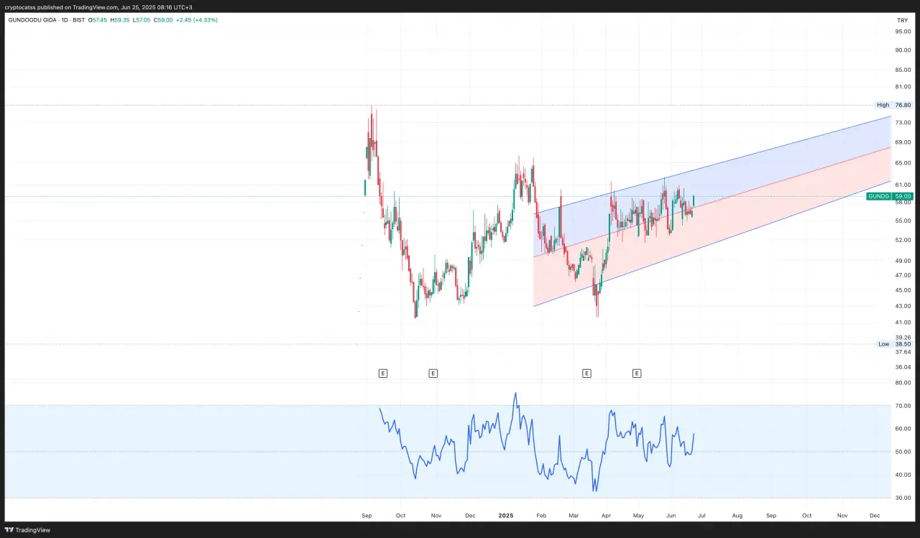Click the 2025 label on time axis
This screenshot has width=920, height=538.
click(506, 516)
